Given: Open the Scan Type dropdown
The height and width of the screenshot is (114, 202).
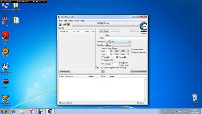Looking at the screenshot, I should pos(118,41).
